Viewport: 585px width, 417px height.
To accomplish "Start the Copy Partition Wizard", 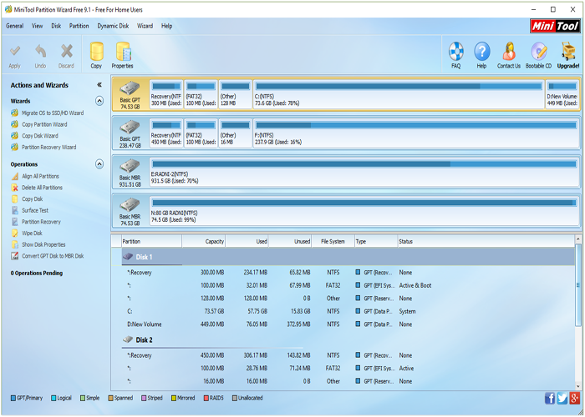I will coord(44,124).
